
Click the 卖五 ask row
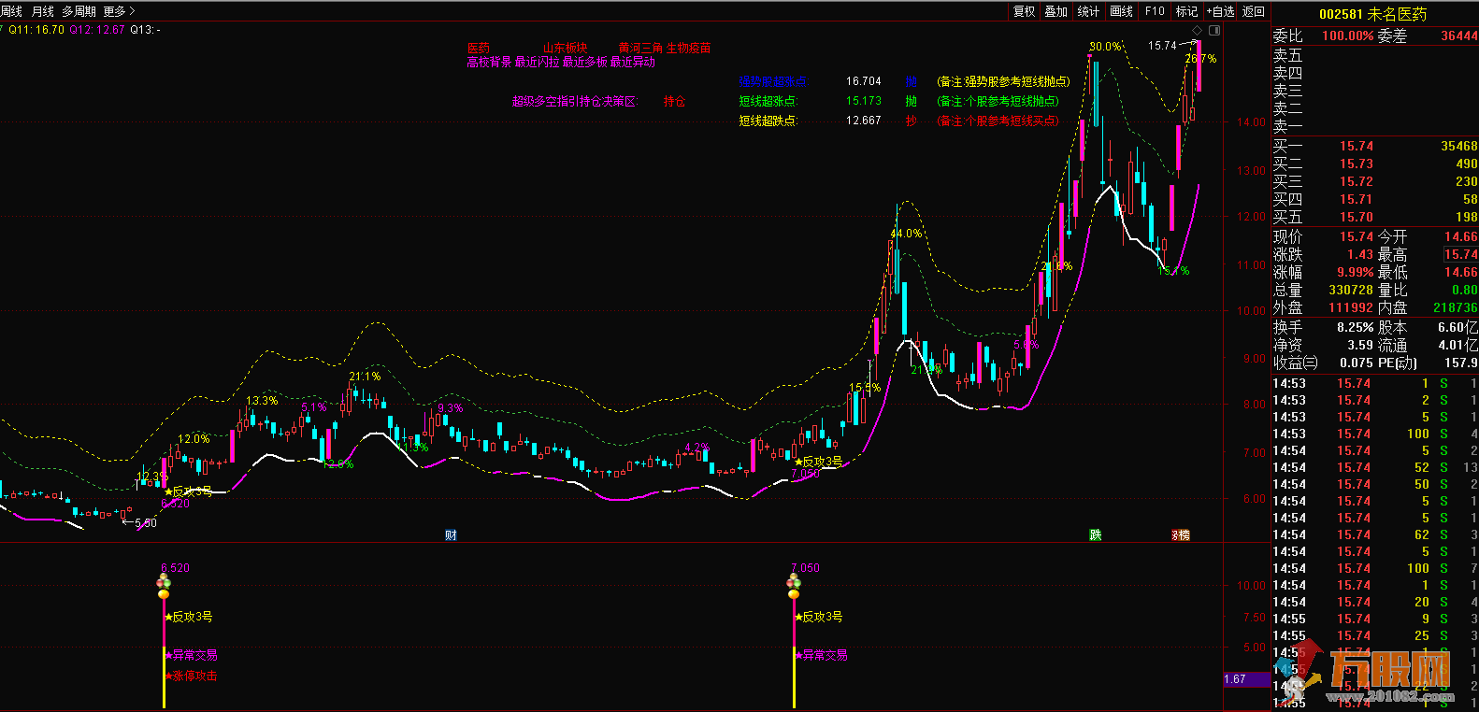tap(1375, 56)
